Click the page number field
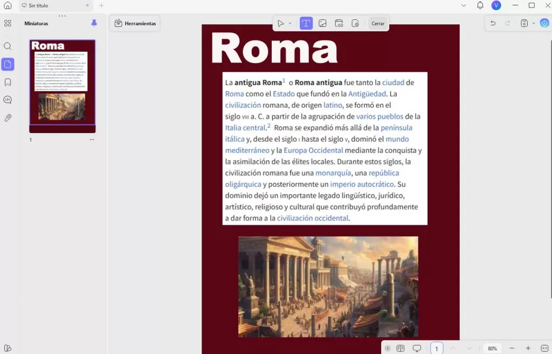This screenshot has width=552, height=354. 437,349
